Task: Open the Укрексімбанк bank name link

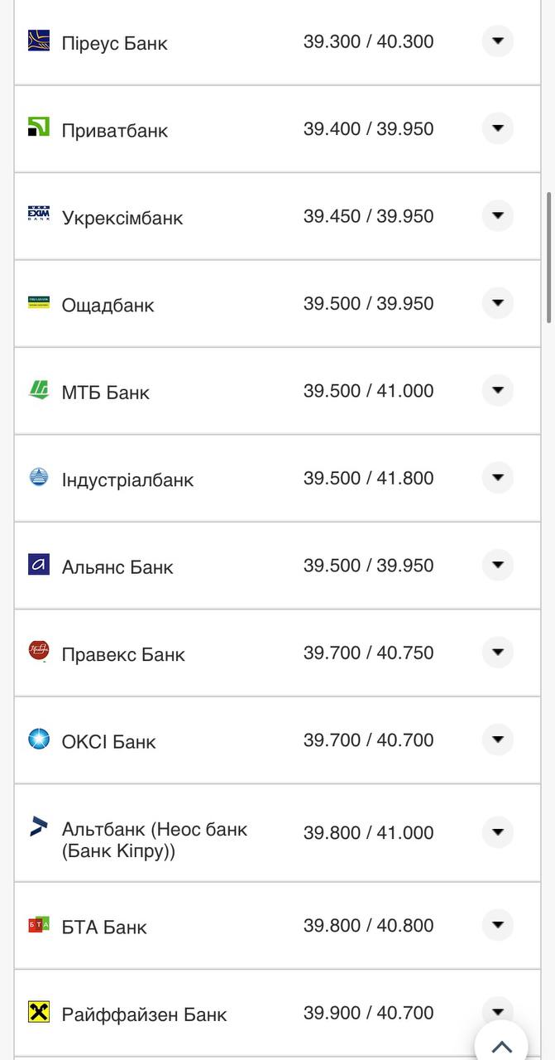Action: (122, 218)
